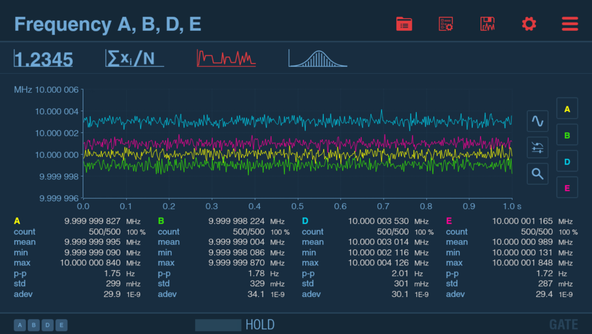Open the measurement settings list icon
This screenshot has height=334, width=592.
446,24
